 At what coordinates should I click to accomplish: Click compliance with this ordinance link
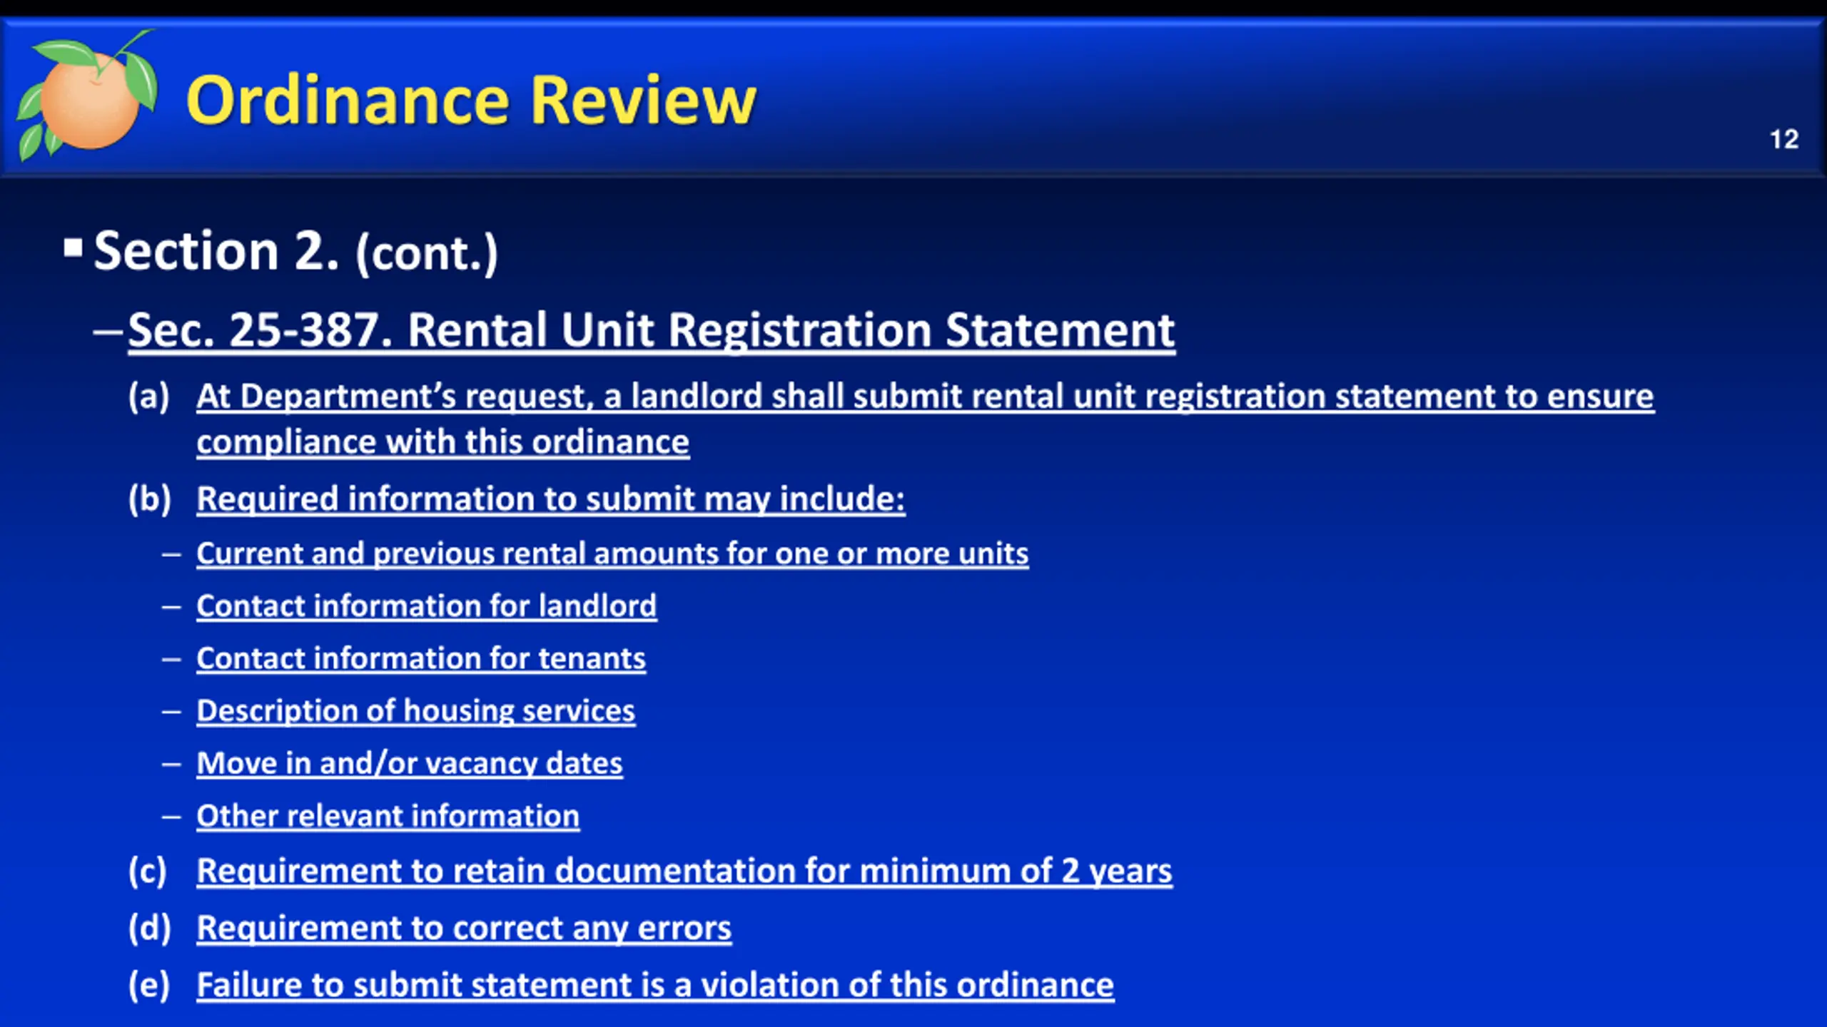coord(442,442)
